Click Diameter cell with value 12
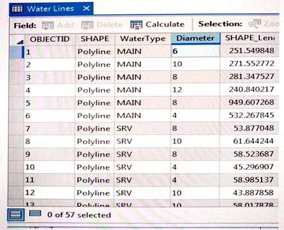This screenshot has width=284, height=230. (x=195, y=90)
